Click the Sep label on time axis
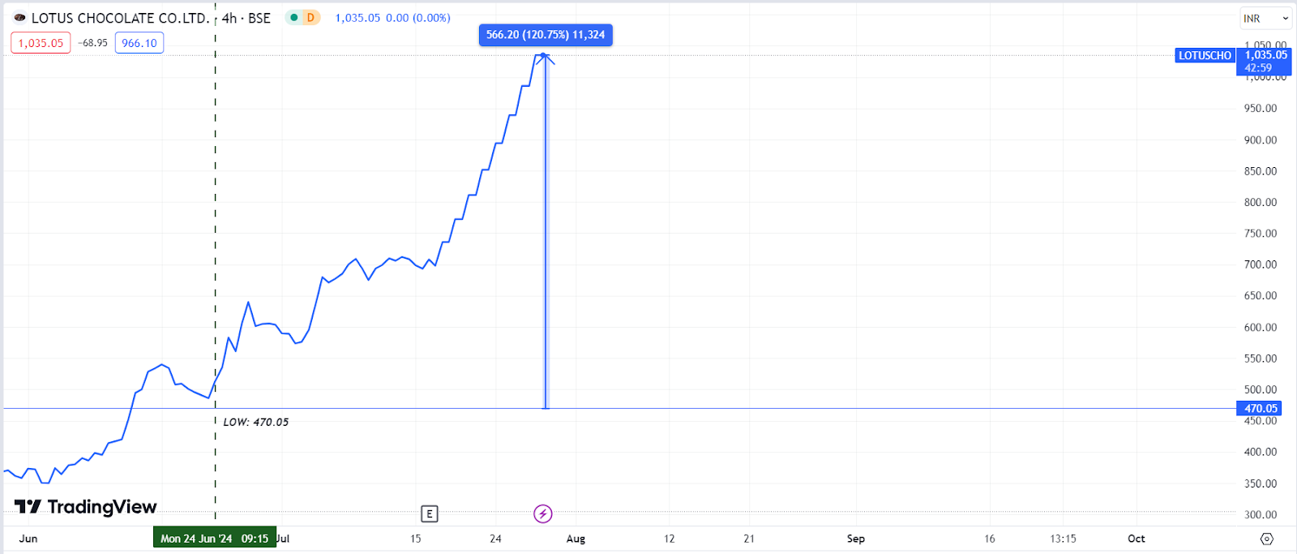The height and width of the screenshot is (554, 1297). tap(856, 539)
